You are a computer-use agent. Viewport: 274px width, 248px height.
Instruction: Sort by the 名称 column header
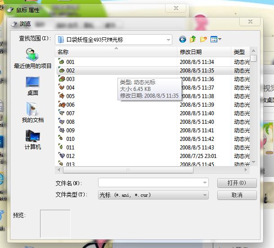(116, 52)
